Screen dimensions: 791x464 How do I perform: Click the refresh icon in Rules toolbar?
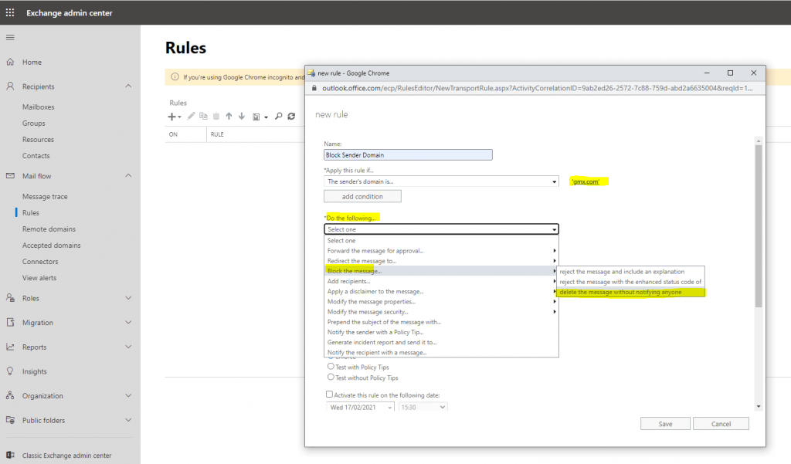point(291,117)
